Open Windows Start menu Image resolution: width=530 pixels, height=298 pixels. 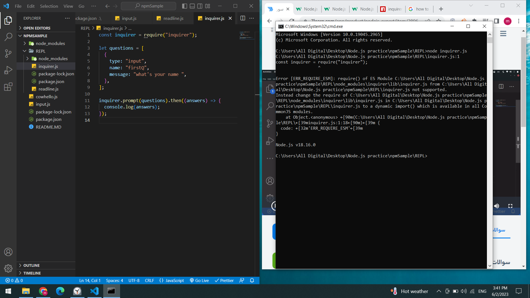[8, 291]
